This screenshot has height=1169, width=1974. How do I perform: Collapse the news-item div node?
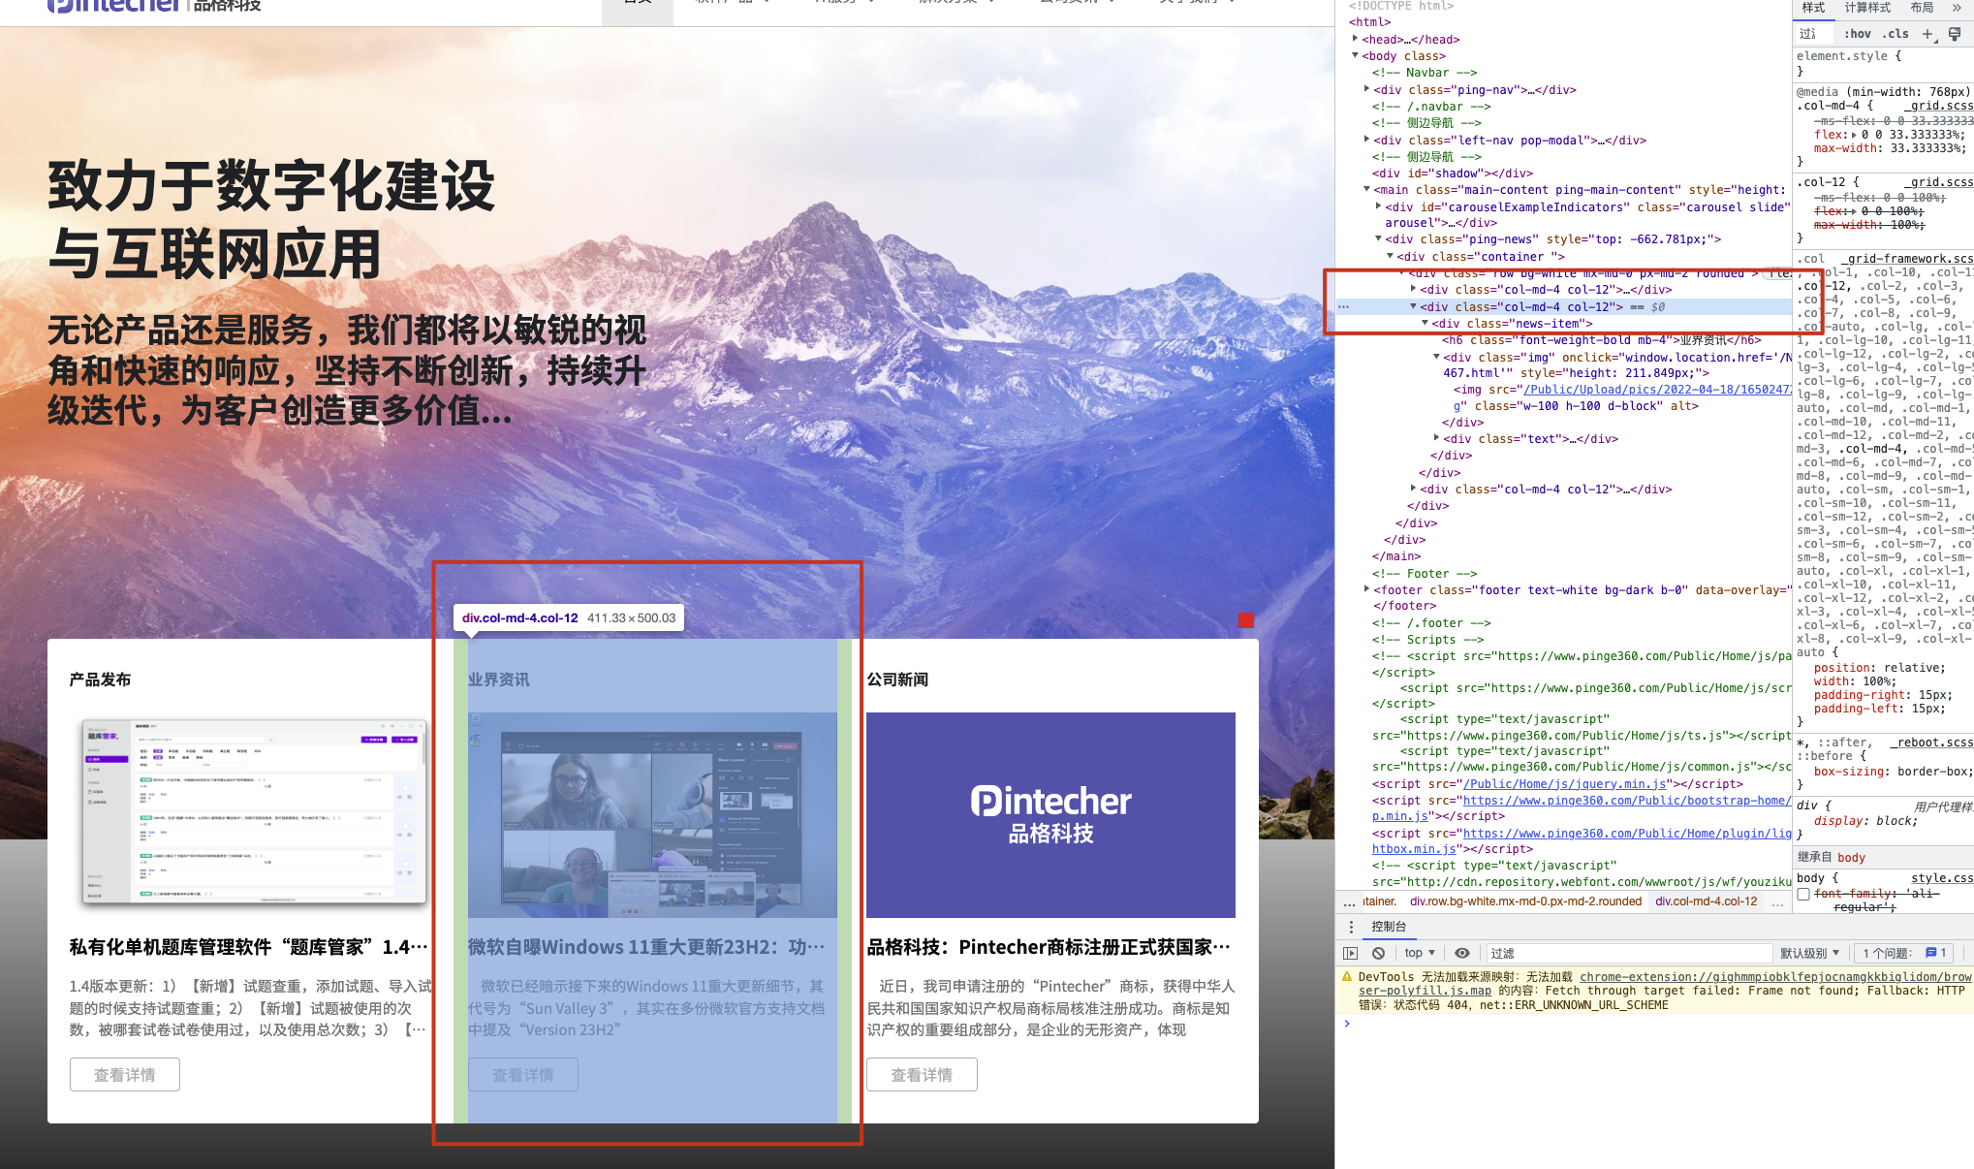point(1425,323)
